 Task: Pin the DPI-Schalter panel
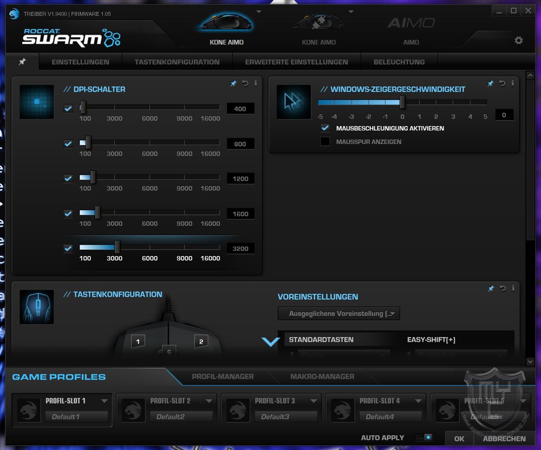pyautogui.click(x=234, y=83)
